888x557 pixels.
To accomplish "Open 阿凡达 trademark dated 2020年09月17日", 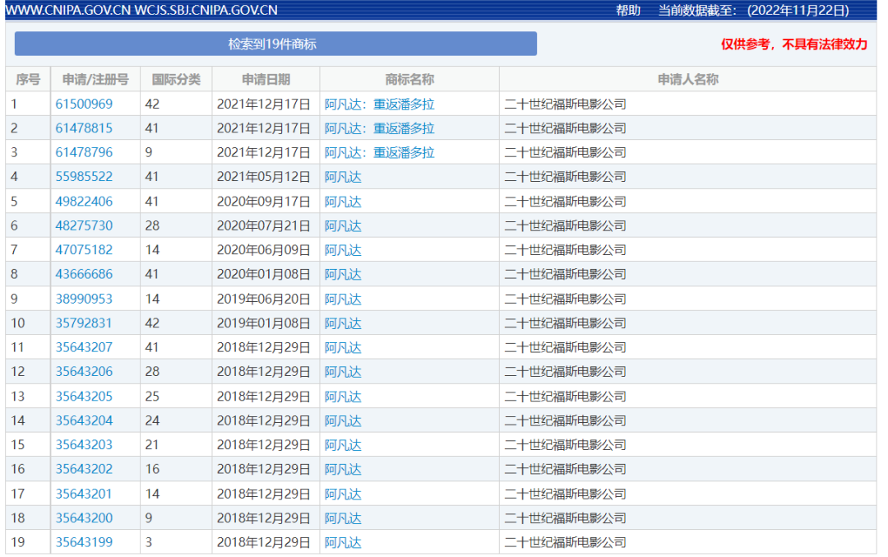I will [x=343, y=202].
